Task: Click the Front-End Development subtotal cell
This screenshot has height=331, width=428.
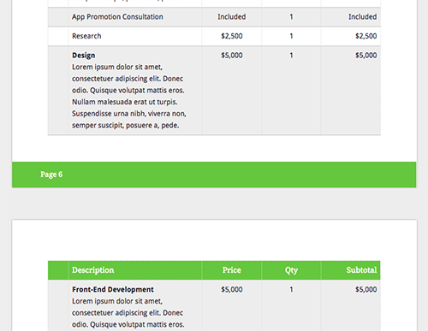Action: [366, 289]
